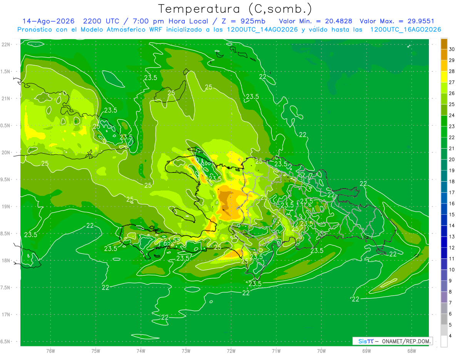Click the blue "Sisπ" logo text
This screenshot has height=356, width=462.
pyautogui.click(x=366, y=341)
